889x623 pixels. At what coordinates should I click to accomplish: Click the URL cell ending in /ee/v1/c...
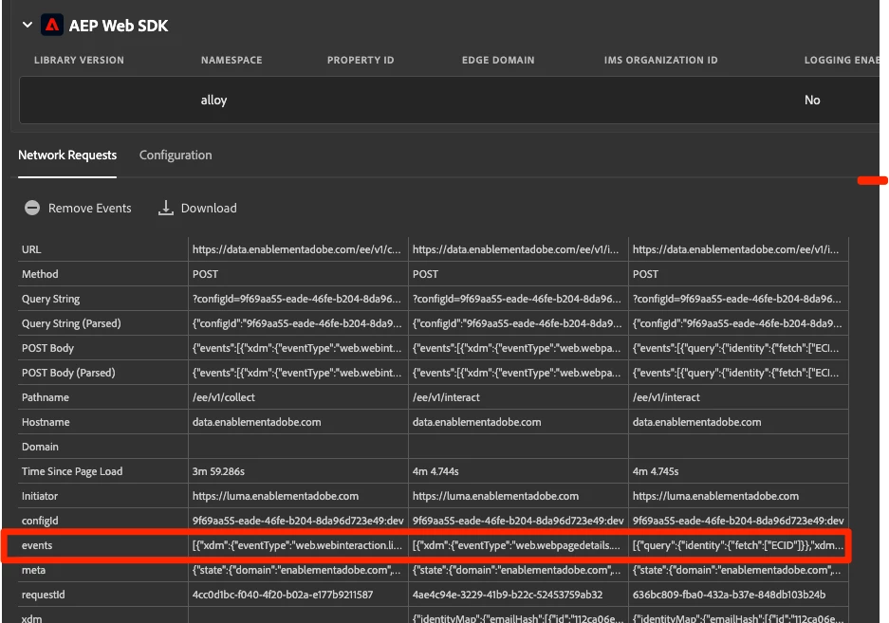(x=297, y=249)
